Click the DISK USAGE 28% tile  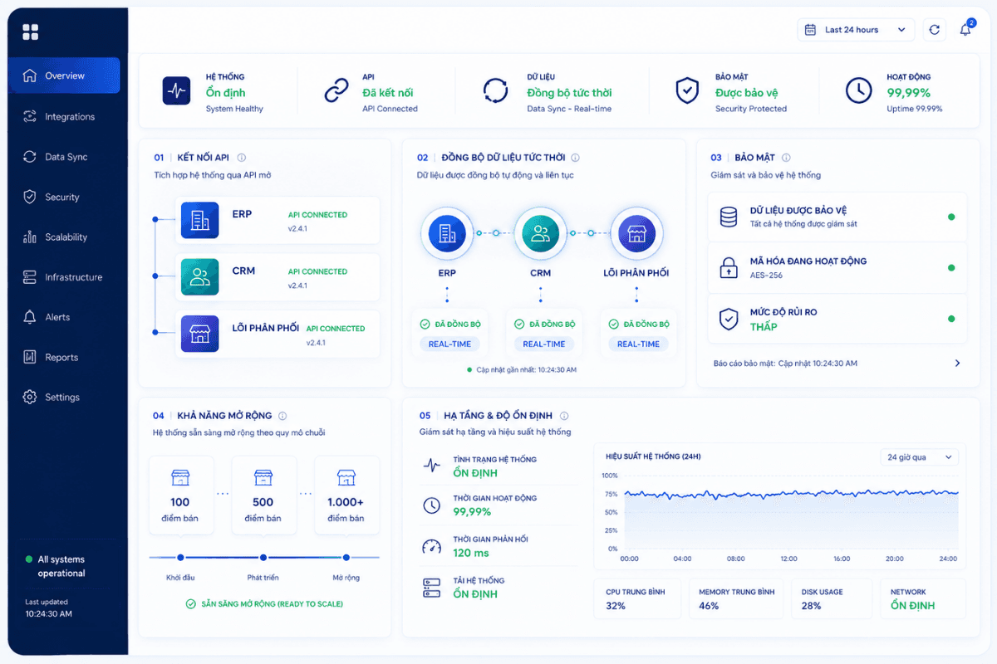click(x=832, y=598)
